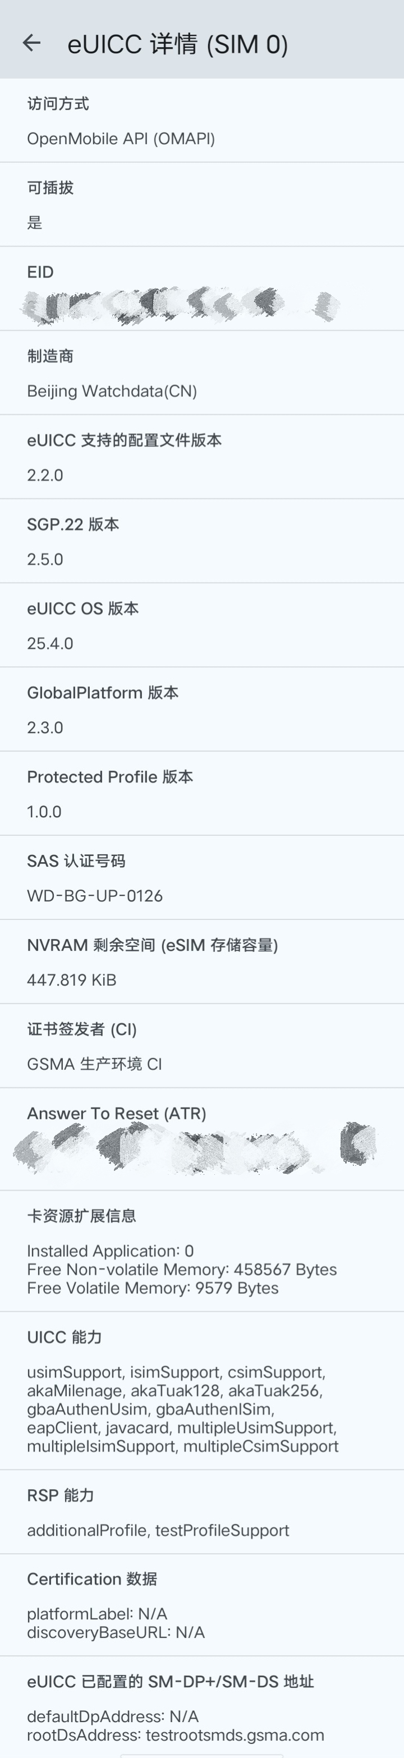The height and width of the screenshot is (1758, 404).
Task: Tap the eUICC OS 版本 entry
Action: (202, 625)
